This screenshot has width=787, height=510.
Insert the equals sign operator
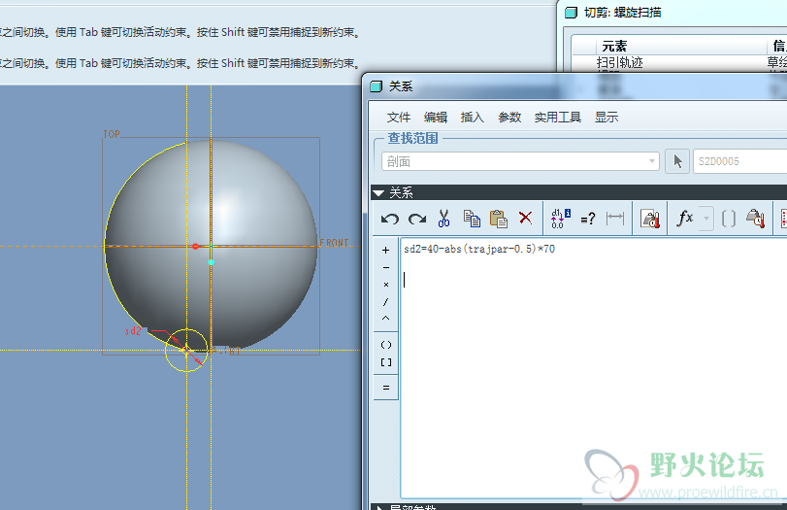click(385, 388)
